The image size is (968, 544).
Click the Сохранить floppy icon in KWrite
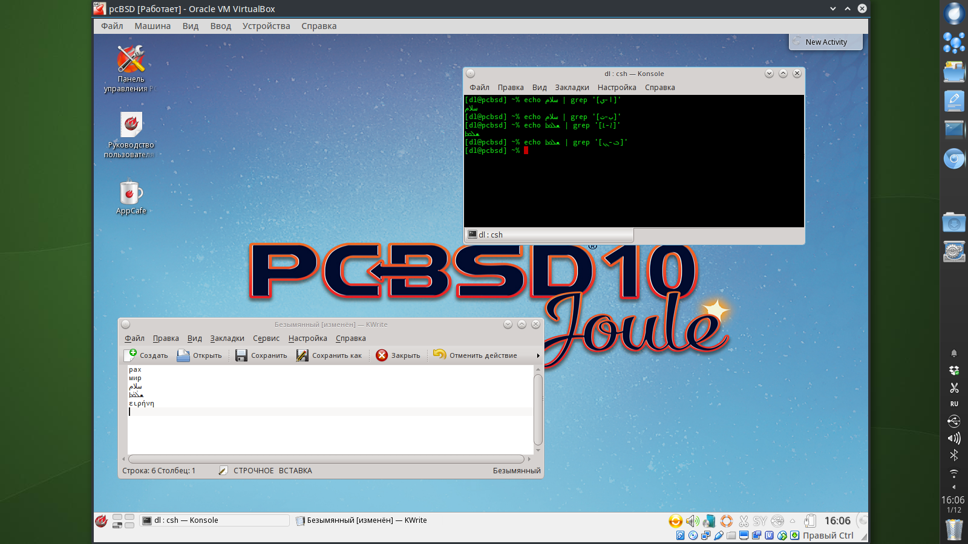pos(241,355)
